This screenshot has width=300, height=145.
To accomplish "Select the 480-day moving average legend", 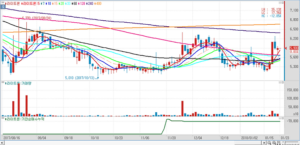I will tap(98, 4).
